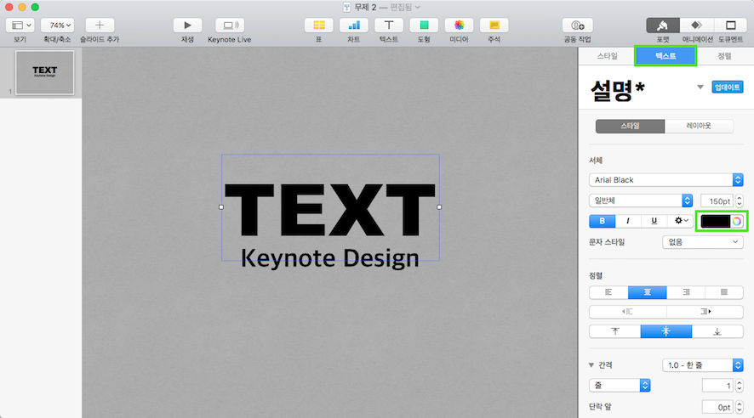Open the 1.0 - 한 줄 spacing dropdown
The width and height of the screenshot is (754, 418).
coord(703,365)
